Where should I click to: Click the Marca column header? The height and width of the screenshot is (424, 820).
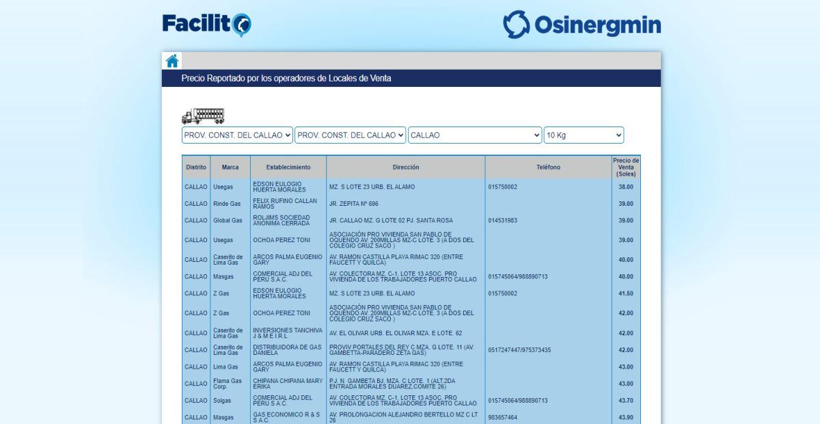coord(230,166)
